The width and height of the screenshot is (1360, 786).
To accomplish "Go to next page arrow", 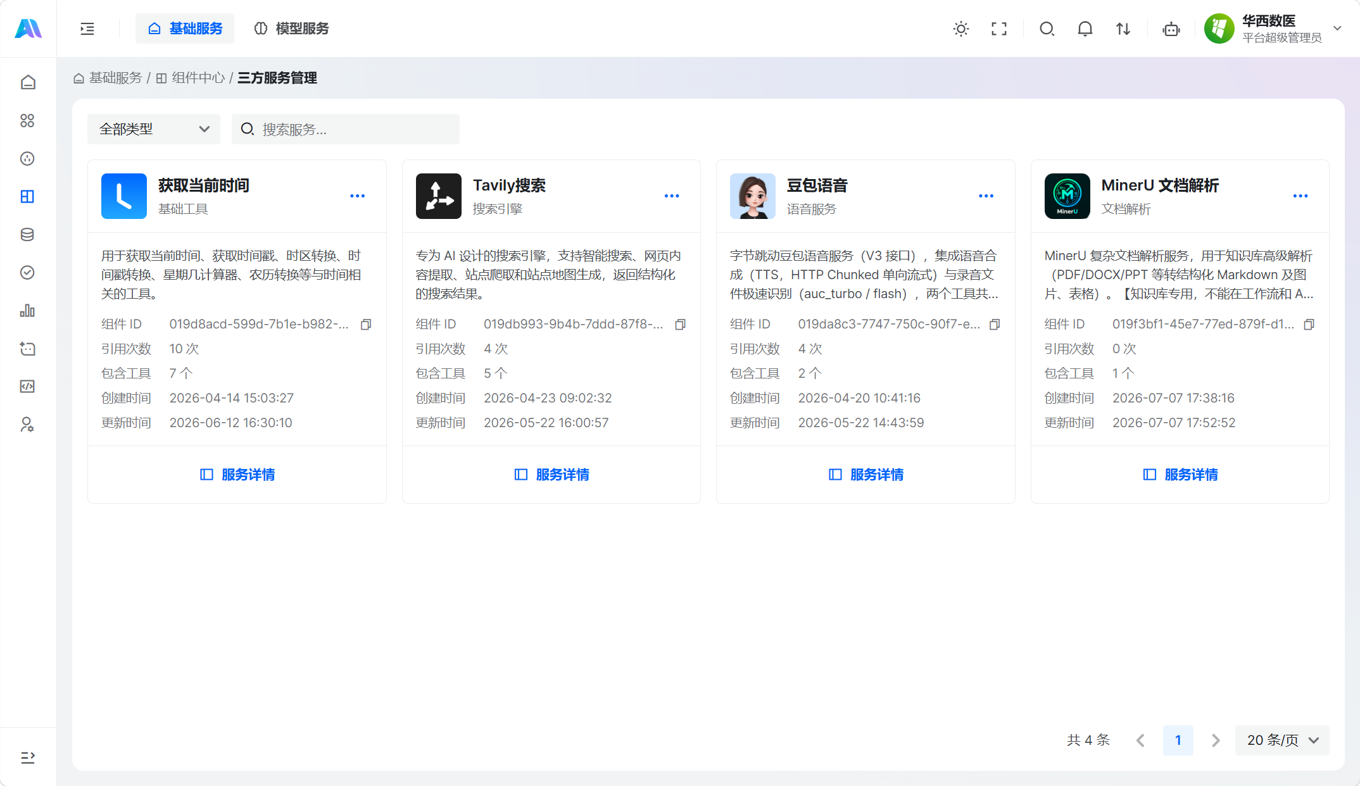I will click(1216, 740).
